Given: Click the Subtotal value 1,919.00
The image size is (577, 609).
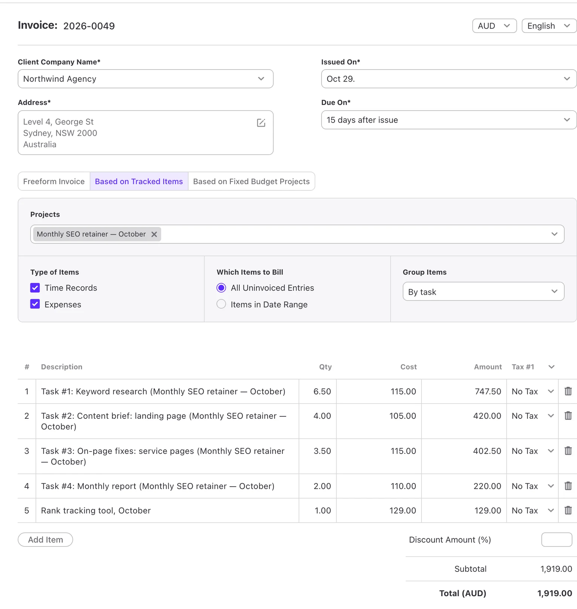Looking at the screenshot, I should [x=556, y=569].
